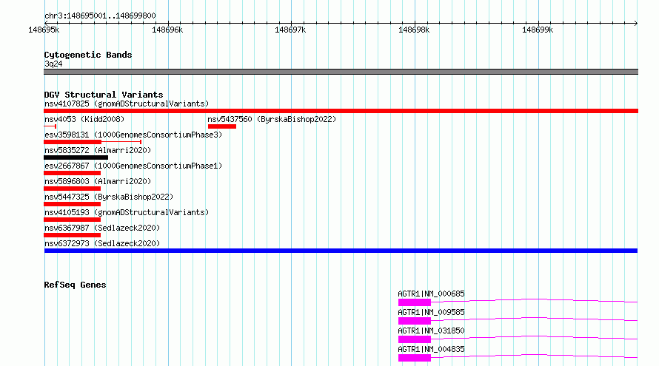Click the small red glyph under nsv4053

click(x=50, y=126)
